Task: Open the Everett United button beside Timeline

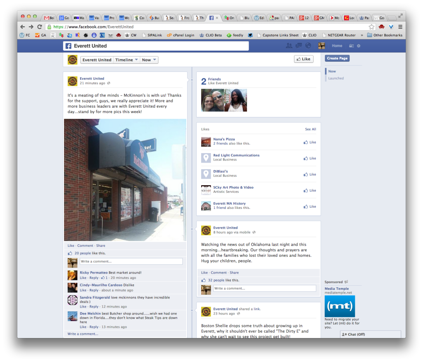Action: [x=97, y=60]
